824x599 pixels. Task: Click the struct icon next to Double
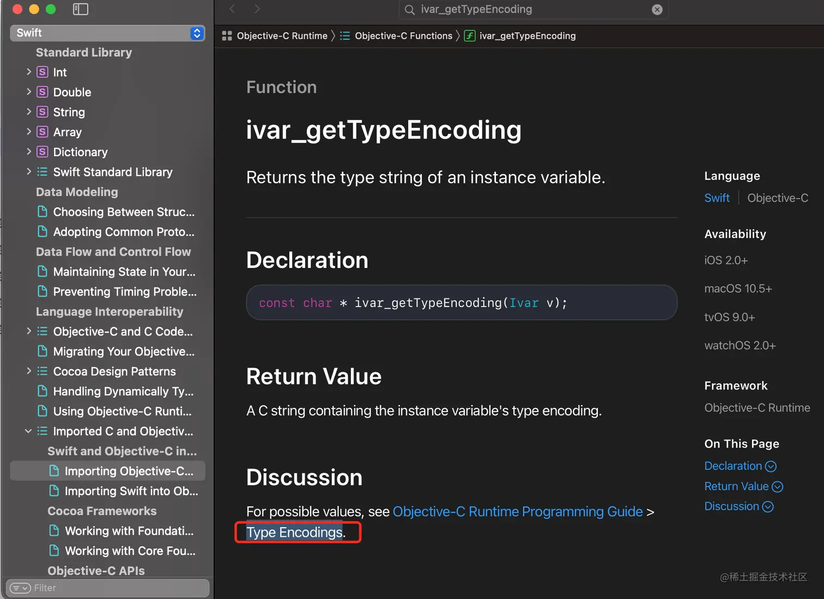click(42, 92)
